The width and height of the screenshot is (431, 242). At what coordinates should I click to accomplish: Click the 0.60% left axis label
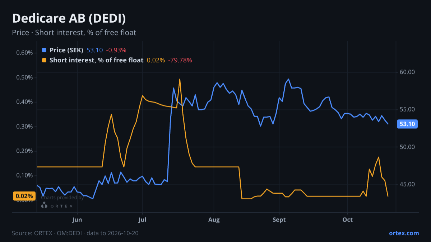click(x=24, y=53)
